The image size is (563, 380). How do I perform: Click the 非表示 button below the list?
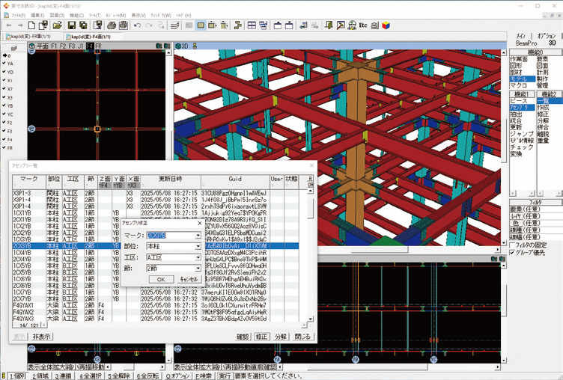[x=41, y=337]
